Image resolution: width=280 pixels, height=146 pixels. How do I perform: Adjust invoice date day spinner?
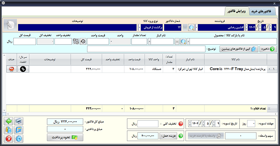click(270, 28)
